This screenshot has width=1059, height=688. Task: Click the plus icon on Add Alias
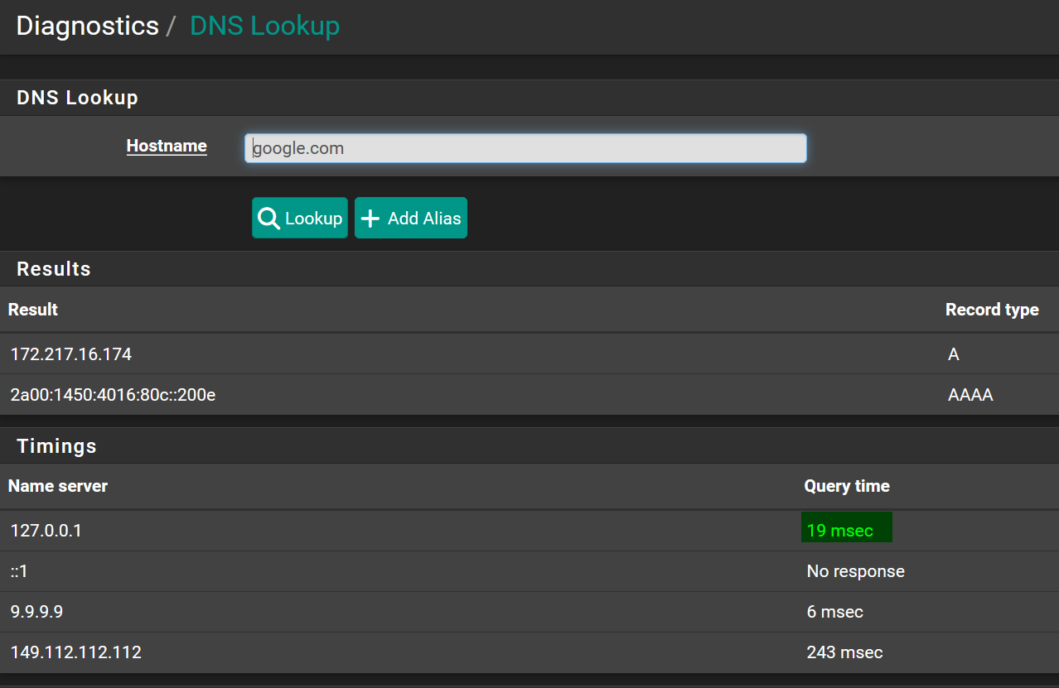(x=371, y=219)
